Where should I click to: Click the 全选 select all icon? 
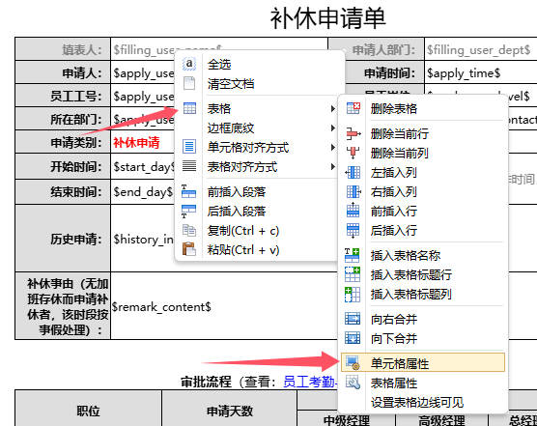[x=189, y=64]
